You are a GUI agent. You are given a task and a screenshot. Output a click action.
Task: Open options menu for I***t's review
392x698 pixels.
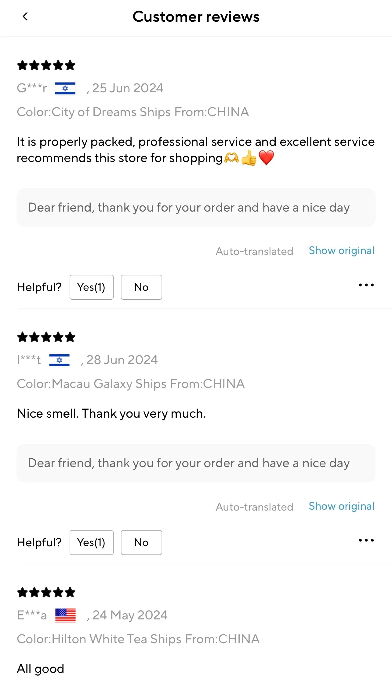tap(366, 540)
